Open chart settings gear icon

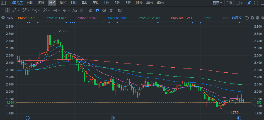pos(263,18)
